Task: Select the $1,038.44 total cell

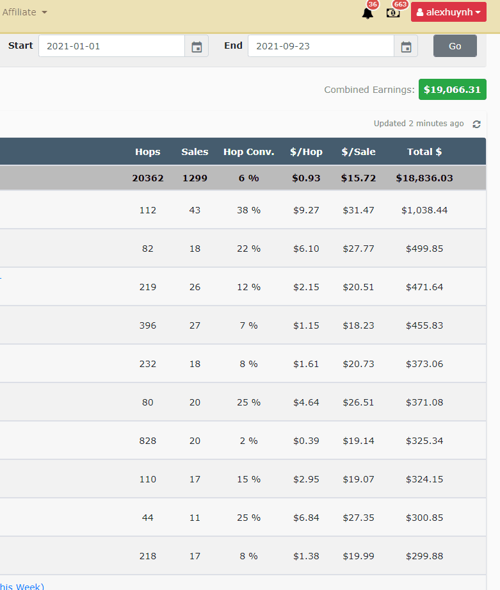Action: (x=424, y=210)
